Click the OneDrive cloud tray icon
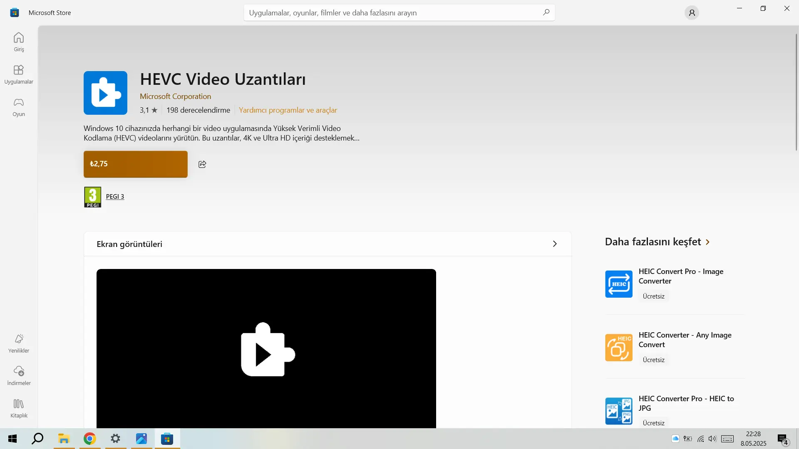This screenshot has height=449, width=799. (x=675, y=439)
